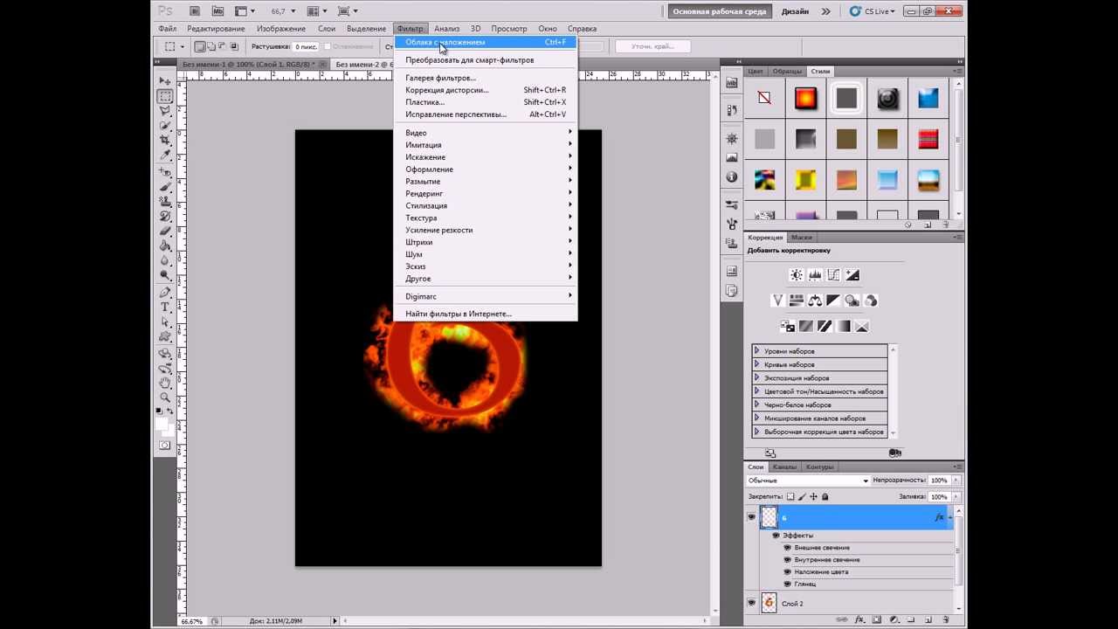1118x629 pixels.
Task: Select the Horizontal Type tool
Action: click(165, 308)
